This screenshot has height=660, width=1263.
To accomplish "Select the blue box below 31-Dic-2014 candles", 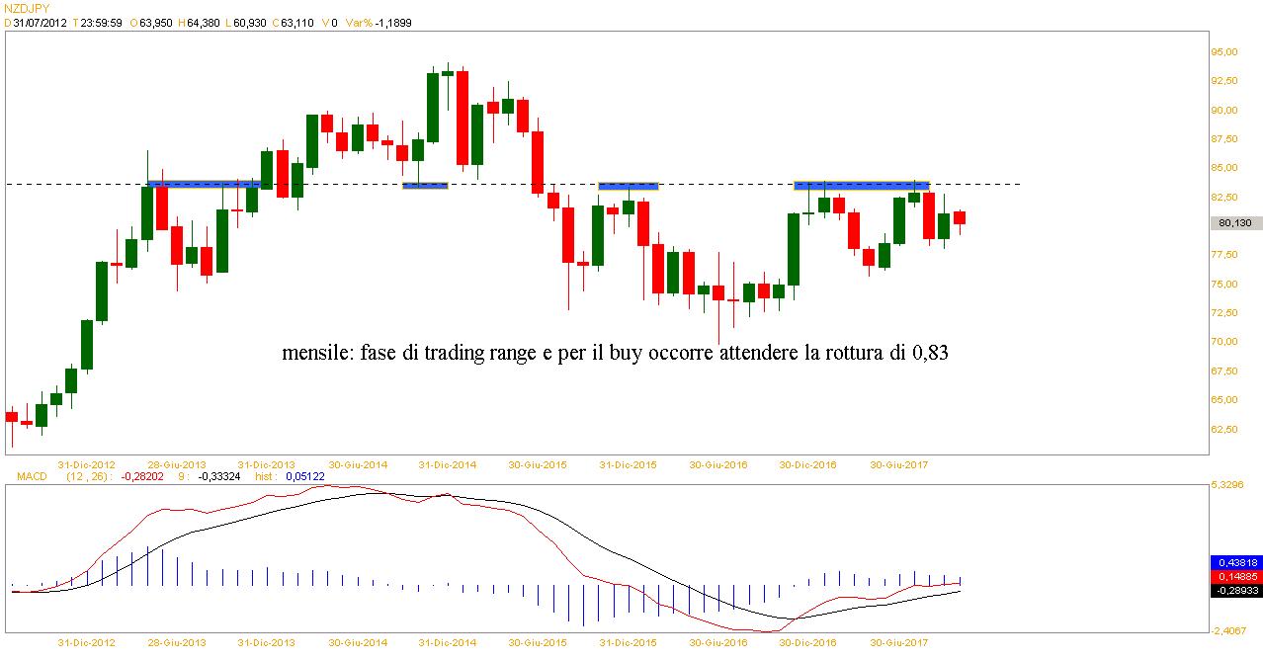I will 426,185.
